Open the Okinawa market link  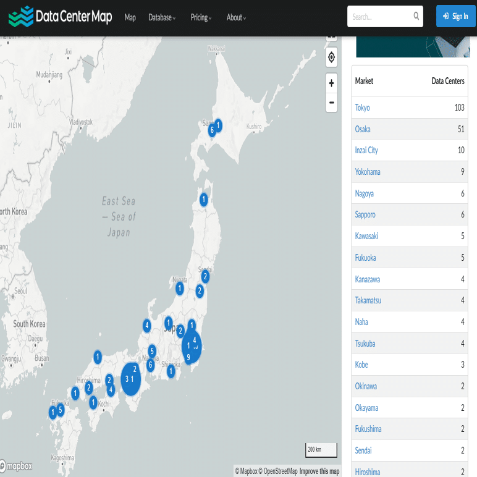pyautogui.click(x=366, y=386)
